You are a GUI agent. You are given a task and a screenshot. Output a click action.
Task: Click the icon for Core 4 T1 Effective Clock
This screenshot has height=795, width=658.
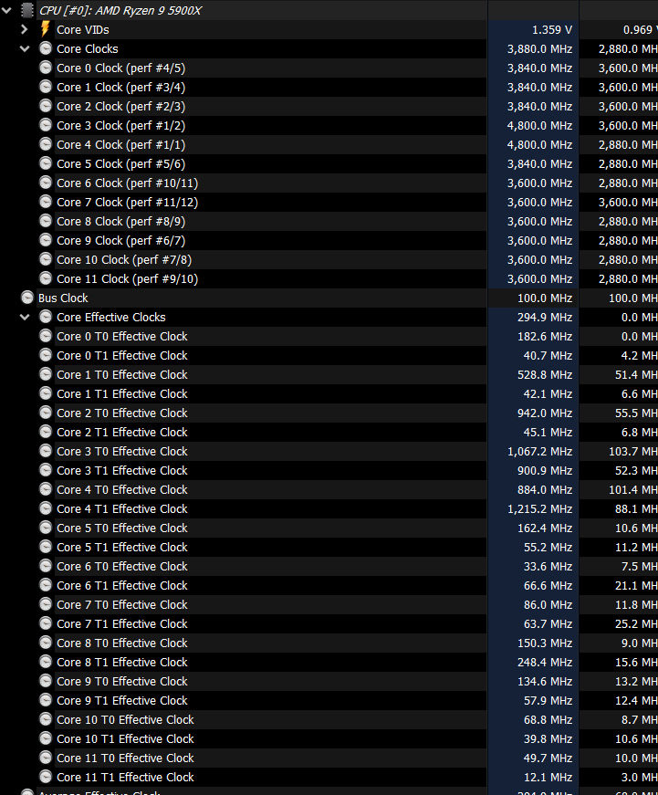tap(46, 509)
